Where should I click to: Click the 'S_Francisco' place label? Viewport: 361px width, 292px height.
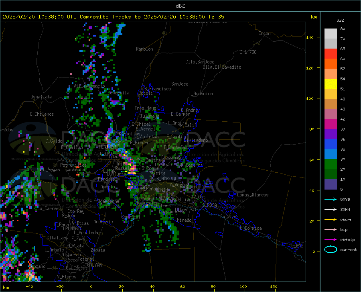(x=158, y=89)
